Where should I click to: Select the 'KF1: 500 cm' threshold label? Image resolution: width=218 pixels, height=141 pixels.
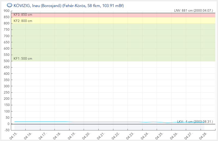(23, 59)
